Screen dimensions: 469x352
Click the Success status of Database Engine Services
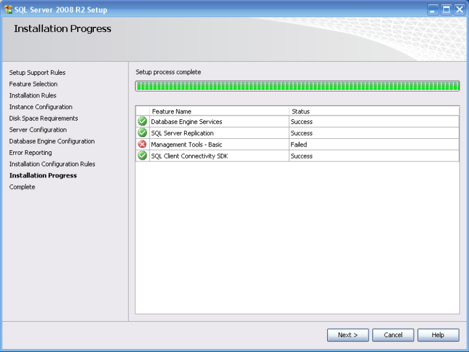pos(302,122)
